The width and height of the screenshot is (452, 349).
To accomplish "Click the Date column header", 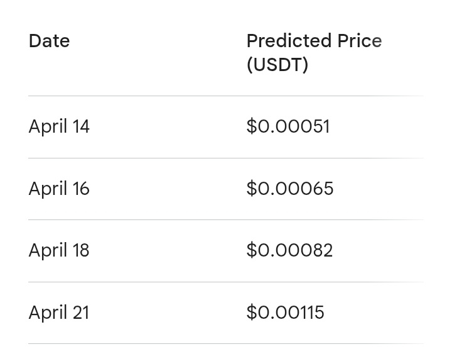I will click(49, 41).
